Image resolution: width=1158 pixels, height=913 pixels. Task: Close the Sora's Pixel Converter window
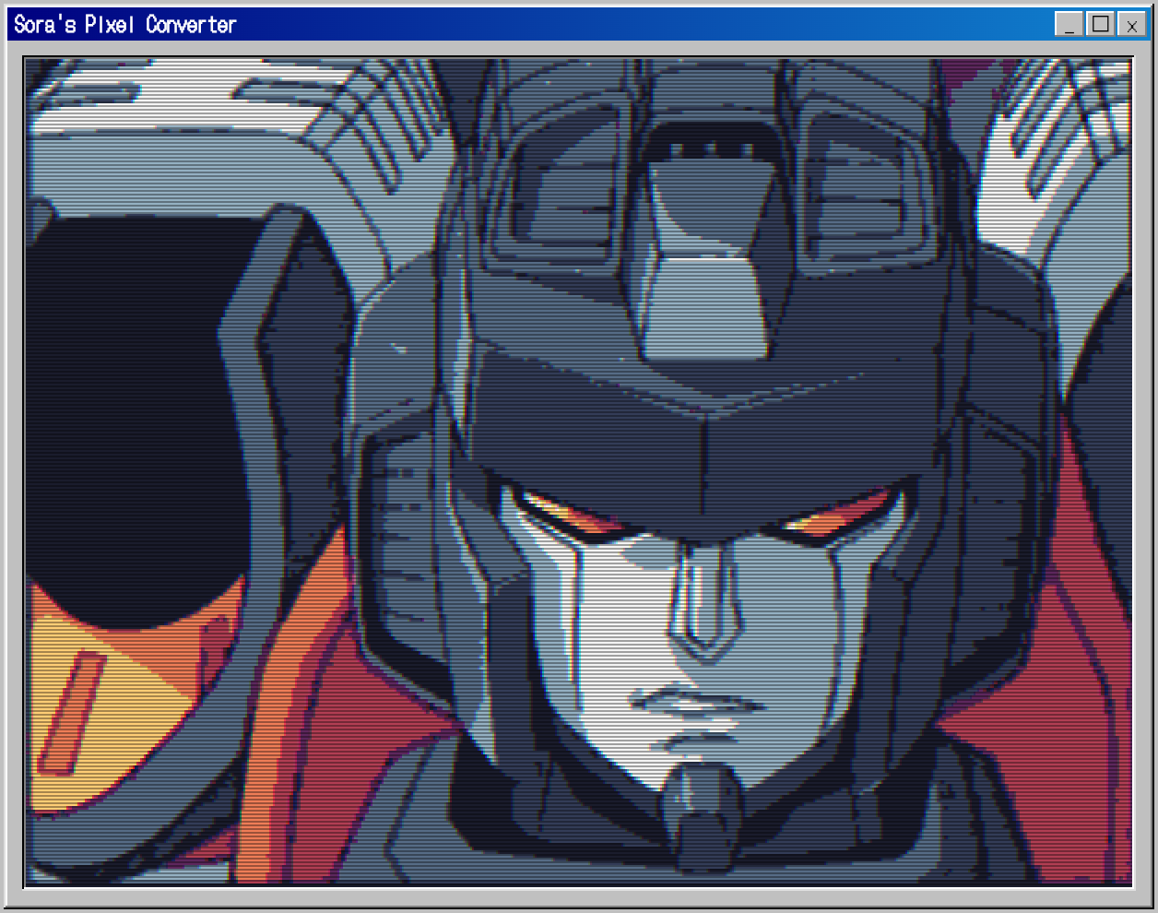pos(1132,25)
